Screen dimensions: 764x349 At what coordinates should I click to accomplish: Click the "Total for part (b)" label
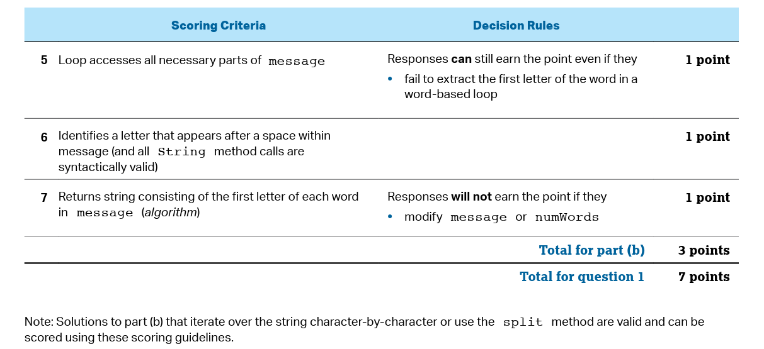591,250
